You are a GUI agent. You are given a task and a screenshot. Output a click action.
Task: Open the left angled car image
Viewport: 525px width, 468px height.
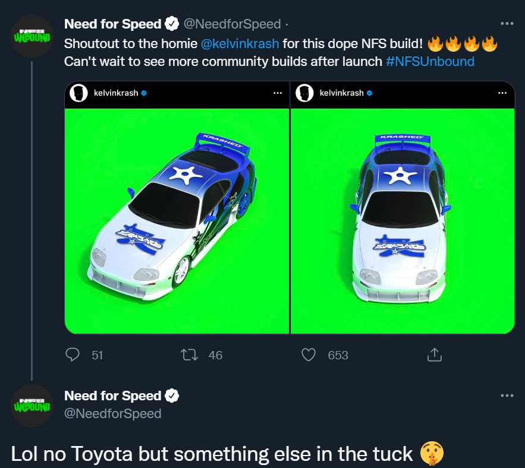(x=177, y=220)
